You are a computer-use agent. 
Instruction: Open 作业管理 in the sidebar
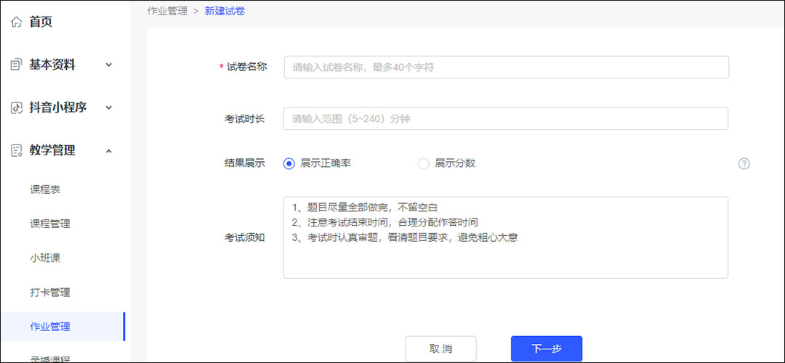pos(63,327)
